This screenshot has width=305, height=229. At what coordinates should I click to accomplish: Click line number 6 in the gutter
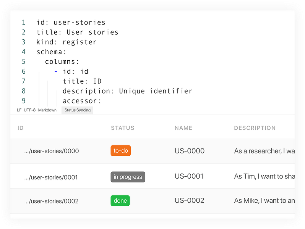[x=24, y=71]
